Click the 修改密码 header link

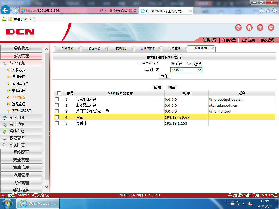point(268,40)
